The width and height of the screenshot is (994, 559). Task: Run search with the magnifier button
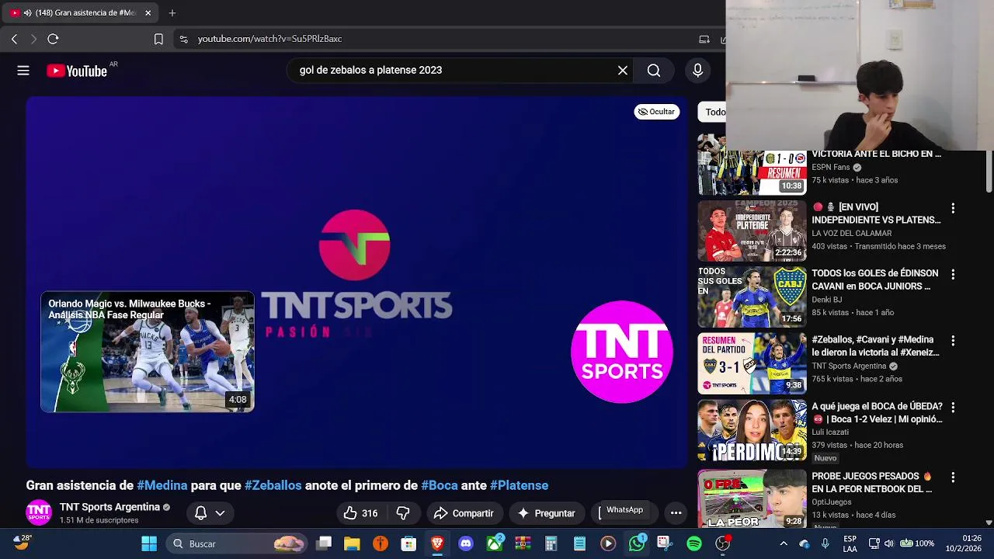coord(654,71)
